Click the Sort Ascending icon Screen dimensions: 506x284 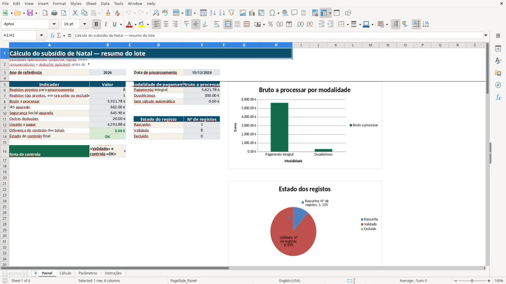click(x=213, y=13)
